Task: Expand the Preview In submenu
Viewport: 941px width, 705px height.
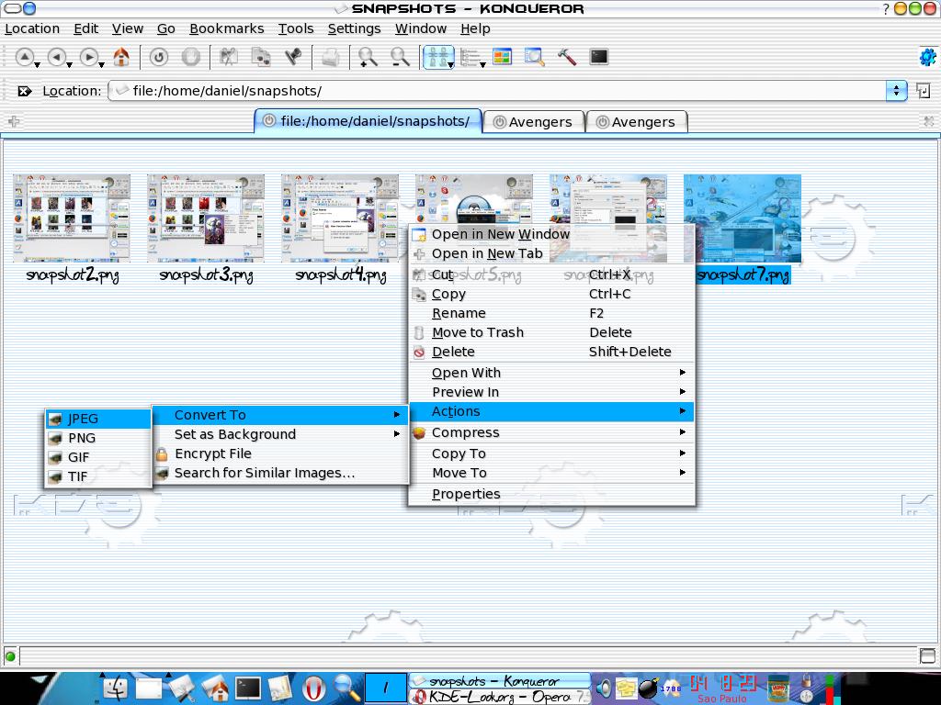Action: click(551, 392)
